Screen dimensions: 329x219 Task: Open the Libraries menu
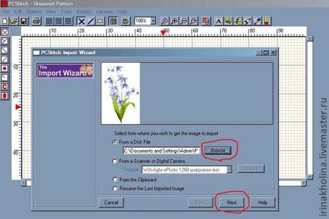pos(105,11)
